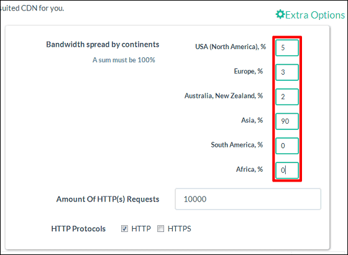Focus the Asia percent field showing 90
Image resolution: width=348 pixels, height=255 pixels.
[287, 121]
